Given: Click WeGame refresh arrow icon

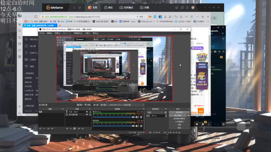Looking at the screenshot, I should tap(80, 7).
